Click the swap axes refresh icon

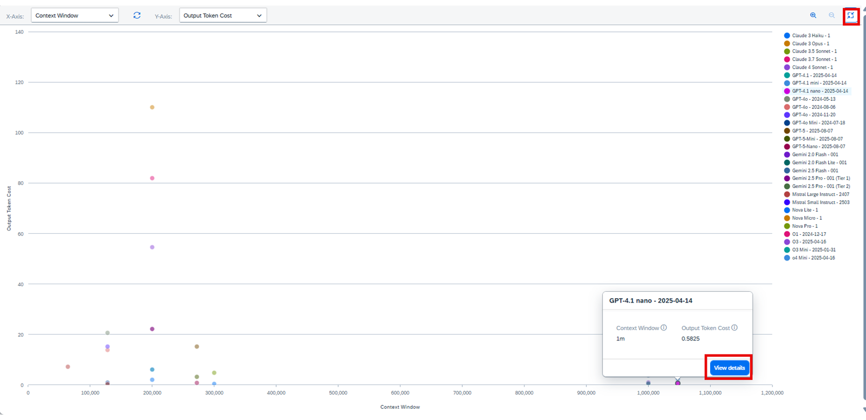[137, 16]
